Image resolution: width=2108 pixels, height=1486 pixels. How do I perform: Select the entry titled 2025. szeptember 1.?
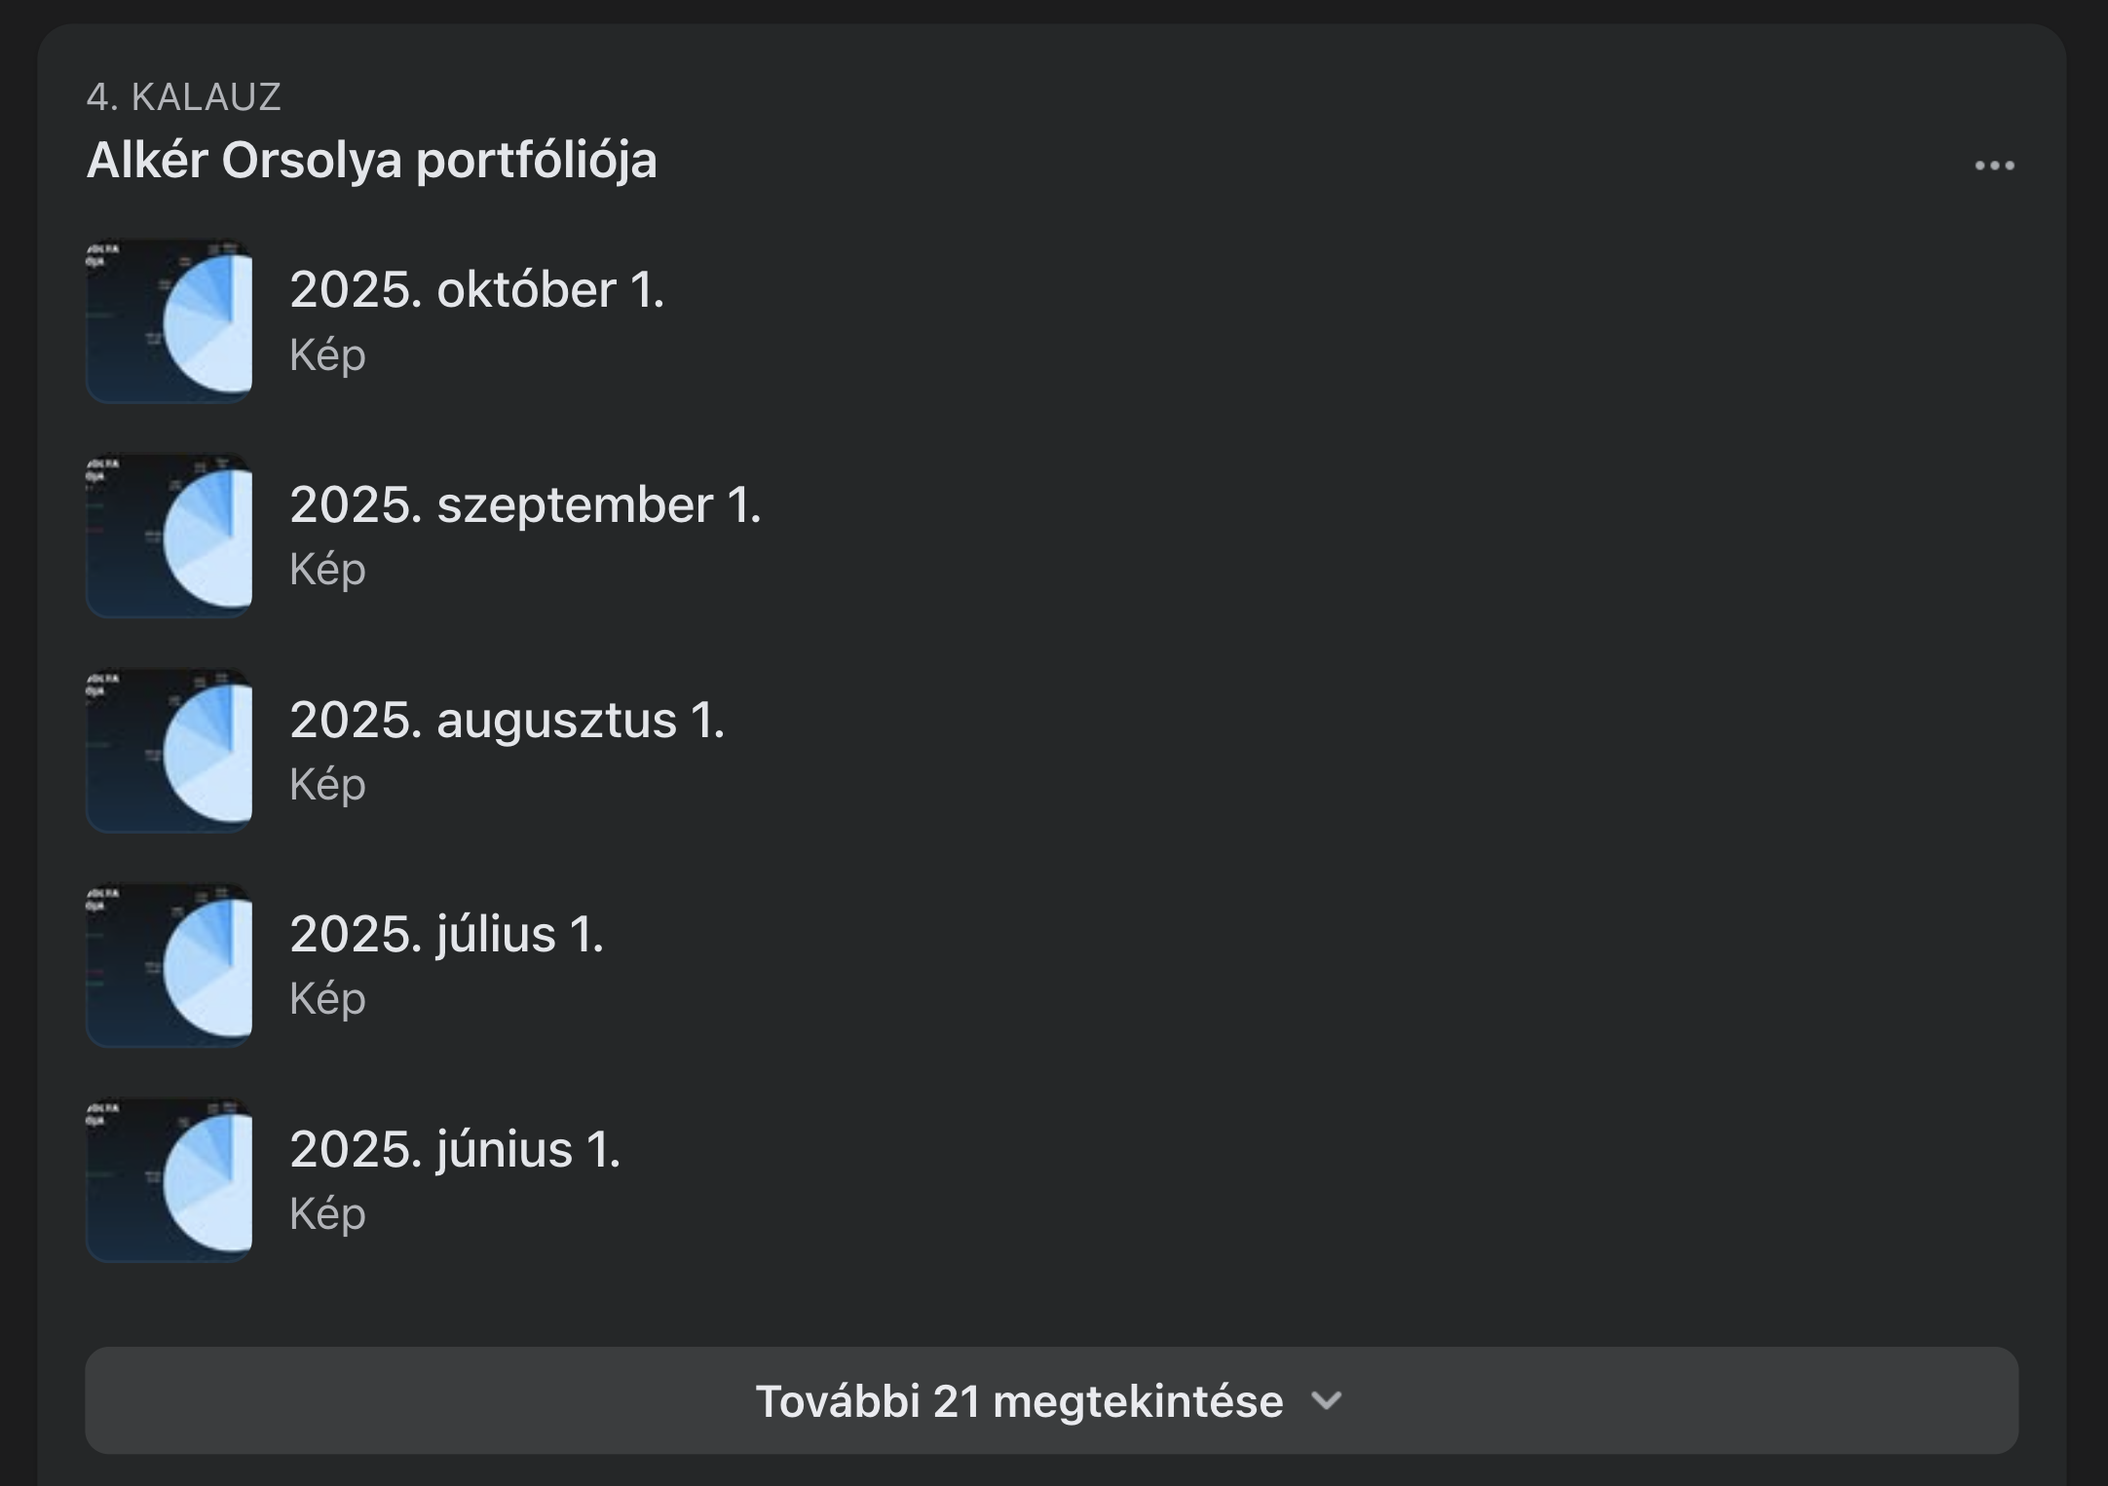(x=526, y=504)
